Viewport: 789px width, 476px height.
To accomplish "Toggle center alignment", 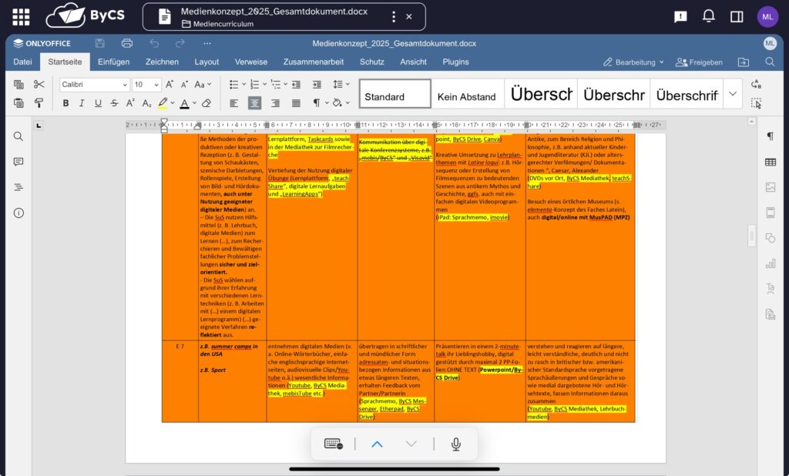I will coord(254,103).
